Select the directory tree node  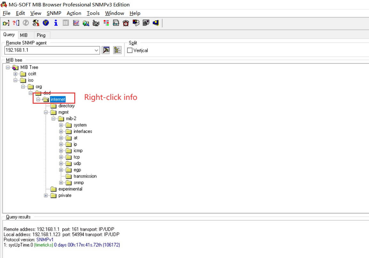point(66,106)
